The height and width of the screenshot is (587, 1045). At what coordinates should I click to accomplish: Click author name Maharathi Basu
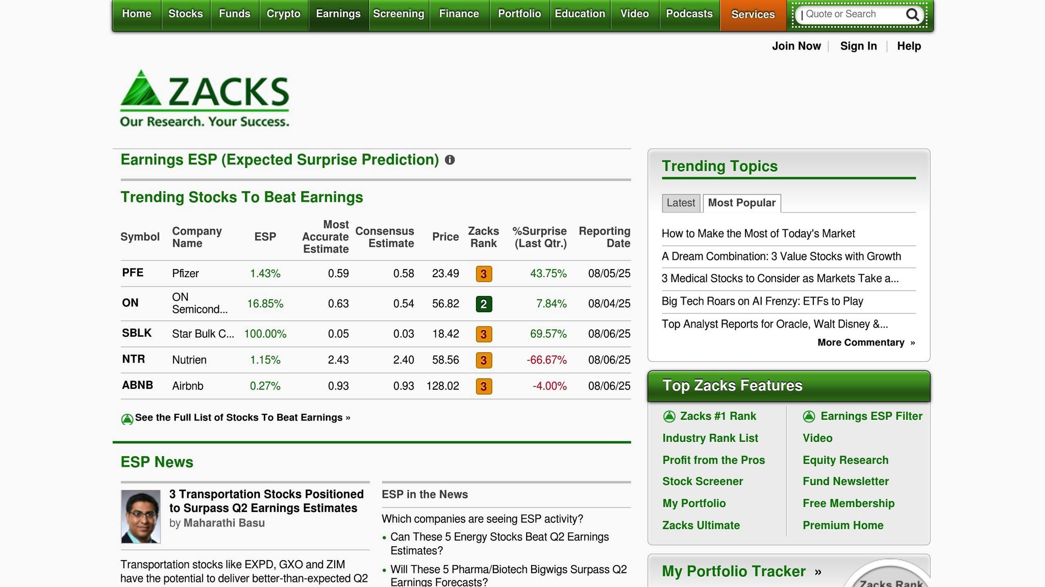click(224, 523)
